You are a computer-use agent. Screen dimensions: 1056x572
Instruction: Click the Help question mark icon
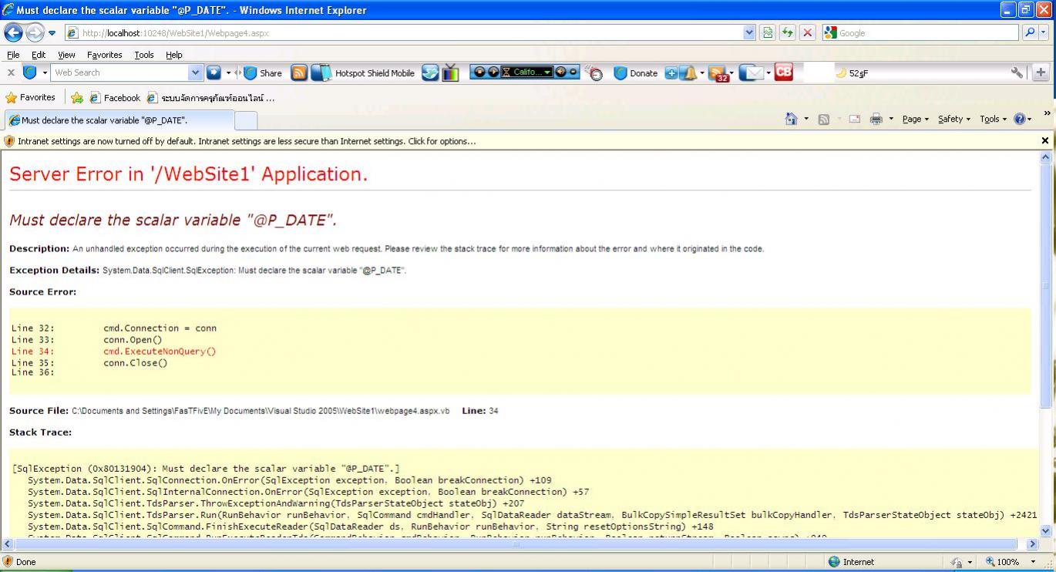[1019, 119]
